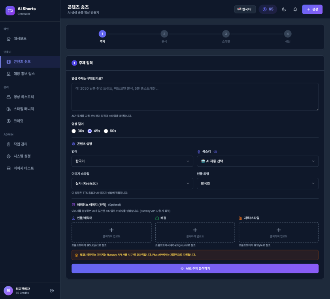
Task: Click the 영상 주제 text input area
Action: pos(195,97)
